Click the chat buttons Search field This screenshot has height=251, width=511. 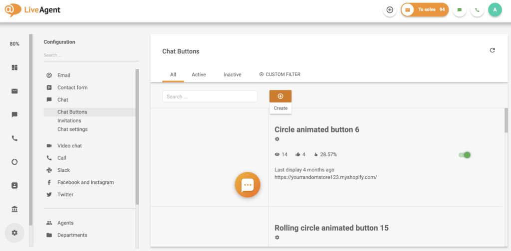pyautogui.click(x=210, y=96)
